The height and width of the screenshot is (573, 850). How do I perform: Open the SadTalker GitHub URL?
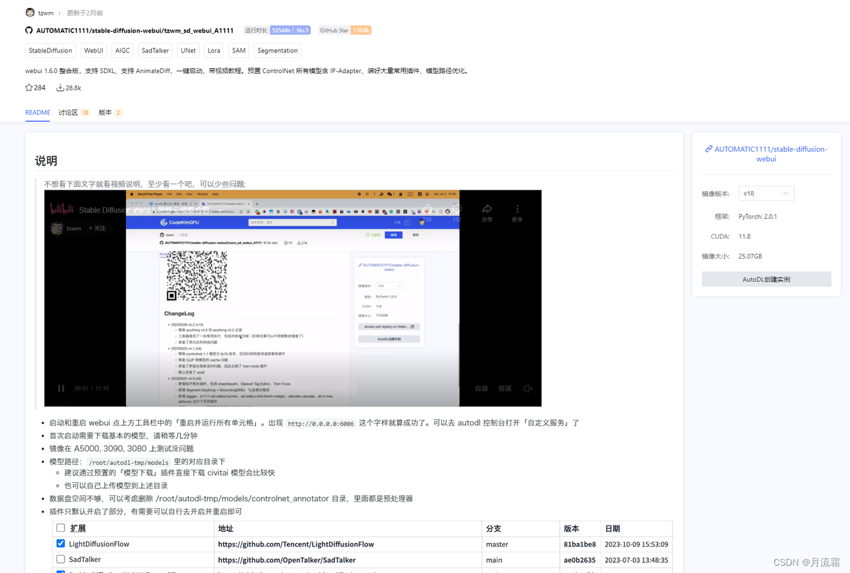click(287, 560)
